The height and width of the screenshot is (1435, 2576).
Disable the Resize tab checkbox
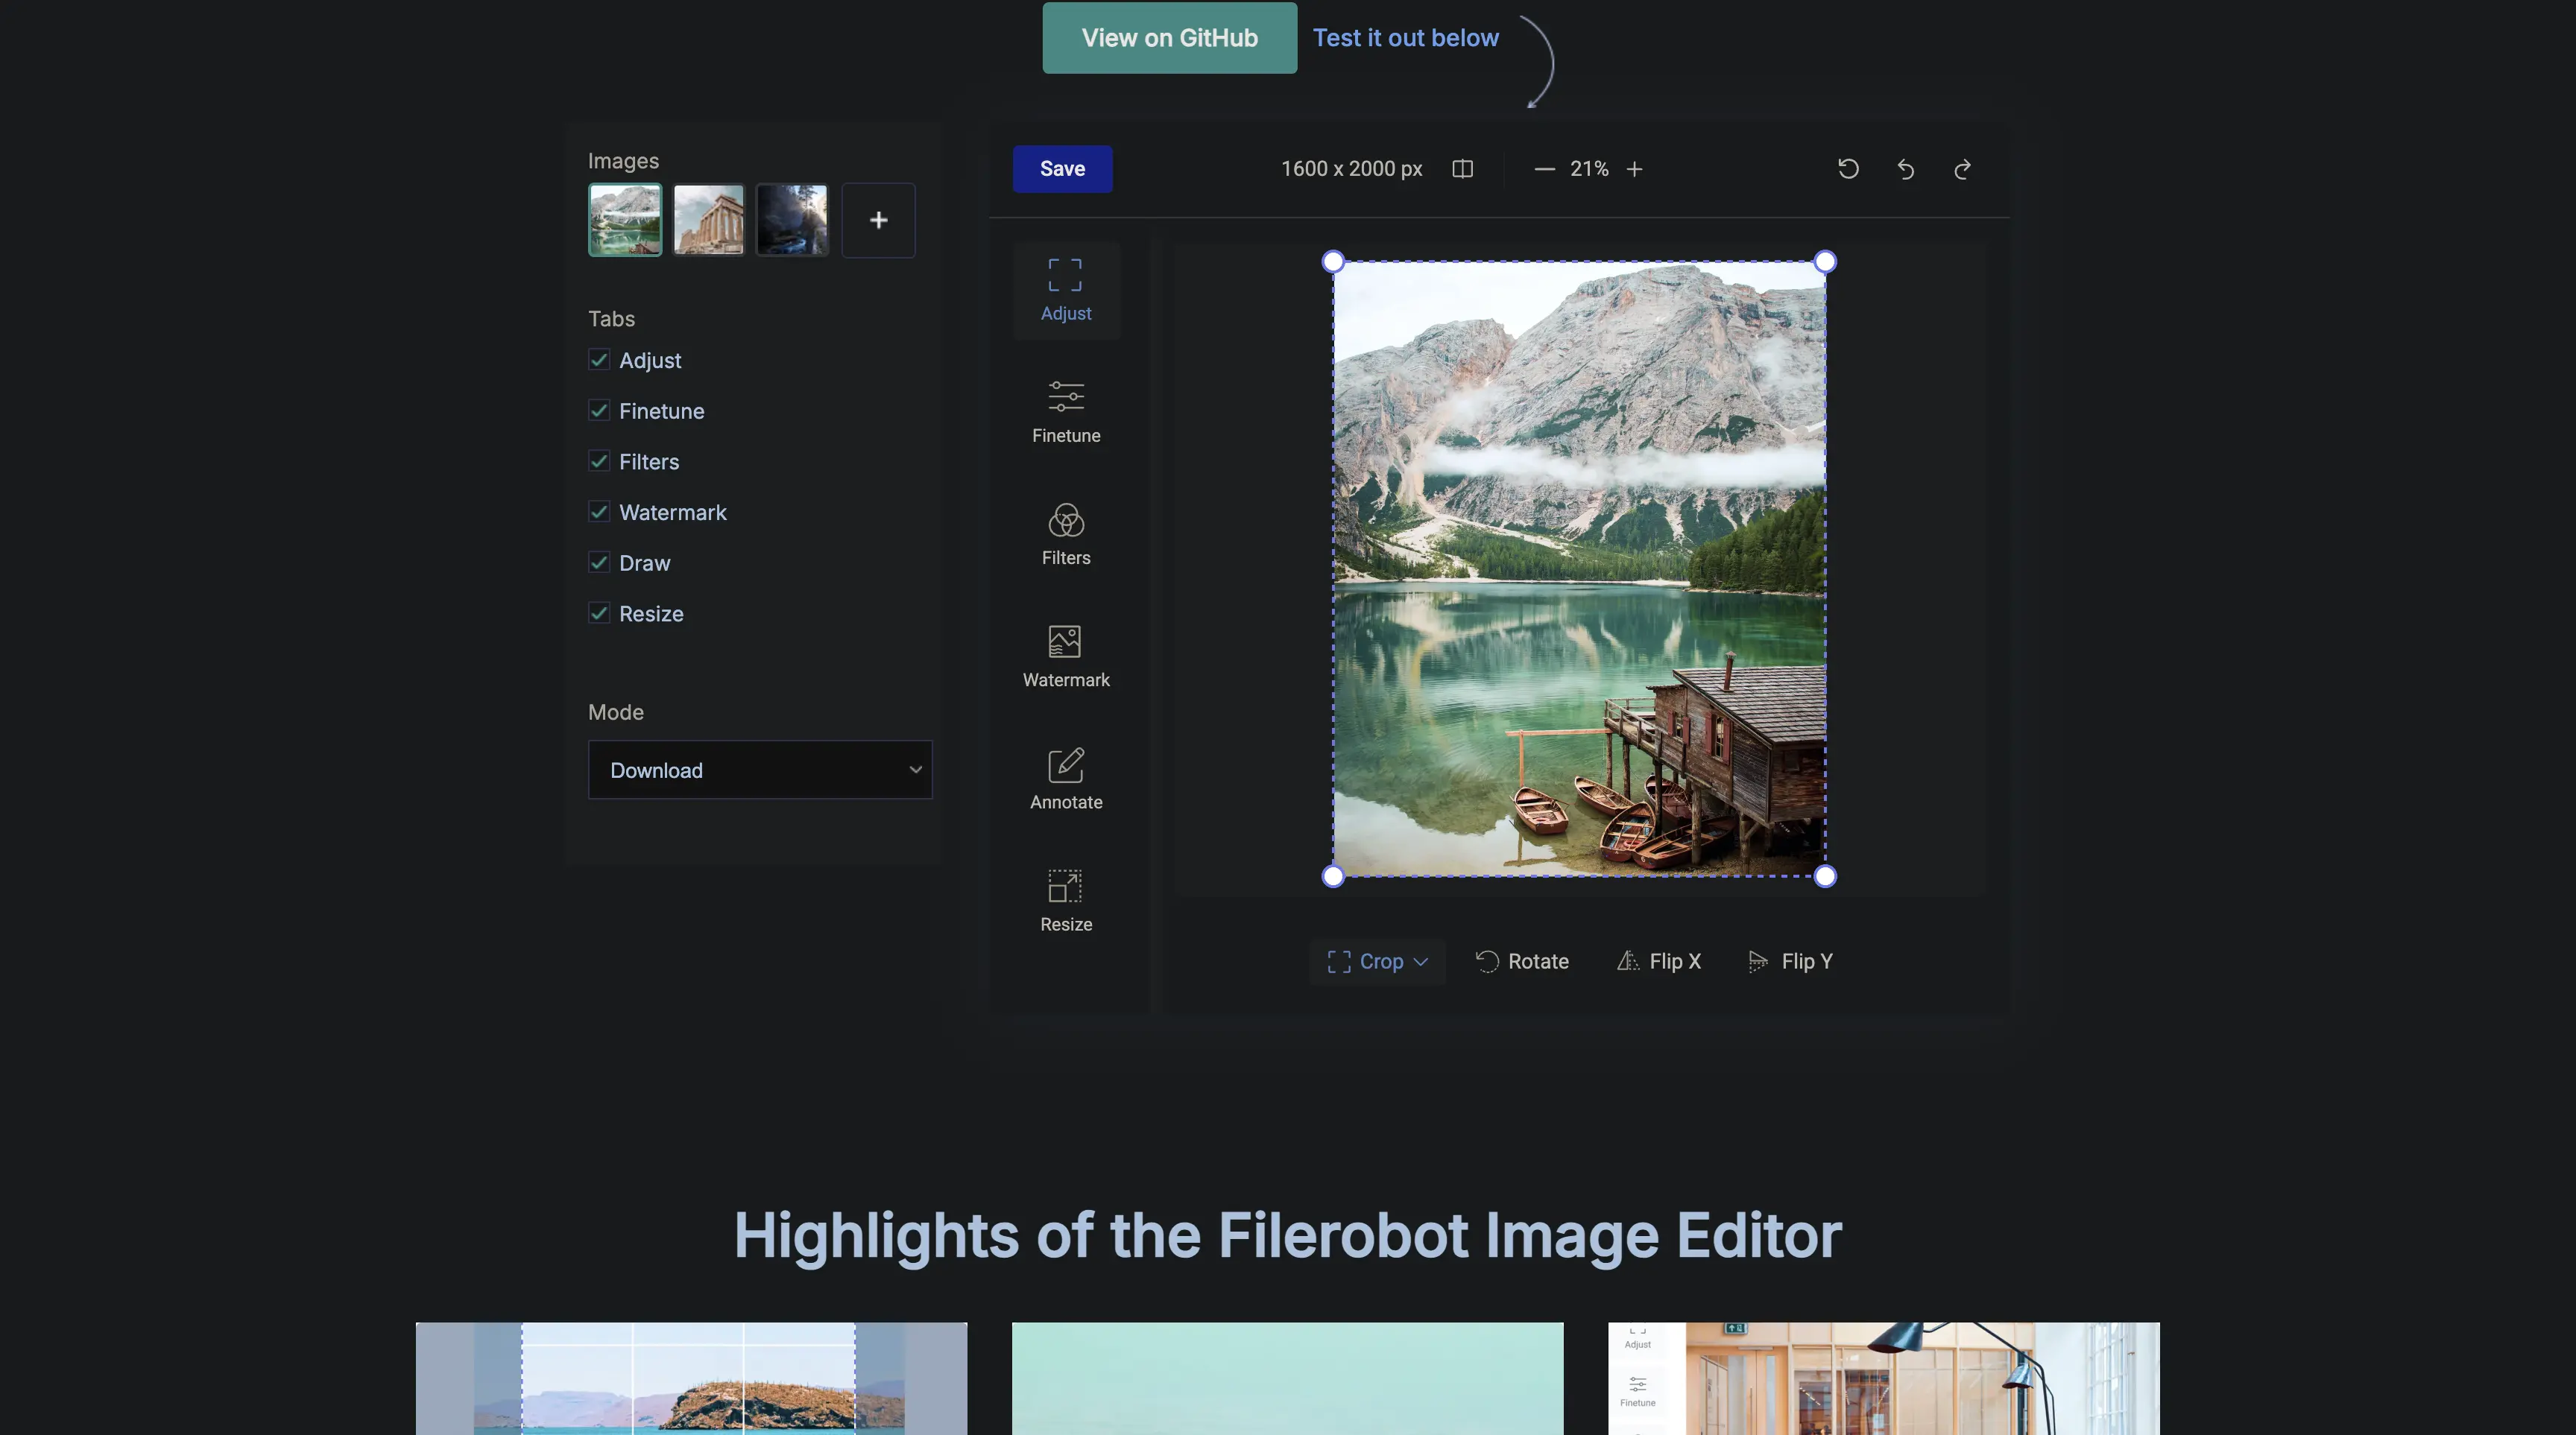tap(599, 614)
